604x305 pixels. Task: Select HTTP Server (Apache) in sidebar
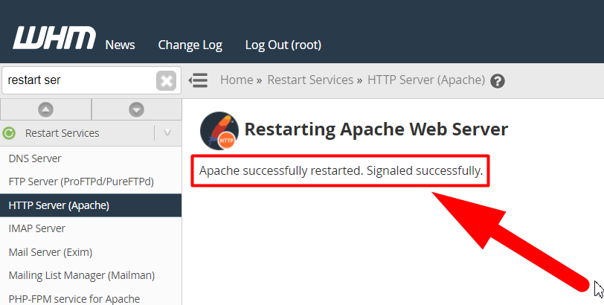pos(91,205)
